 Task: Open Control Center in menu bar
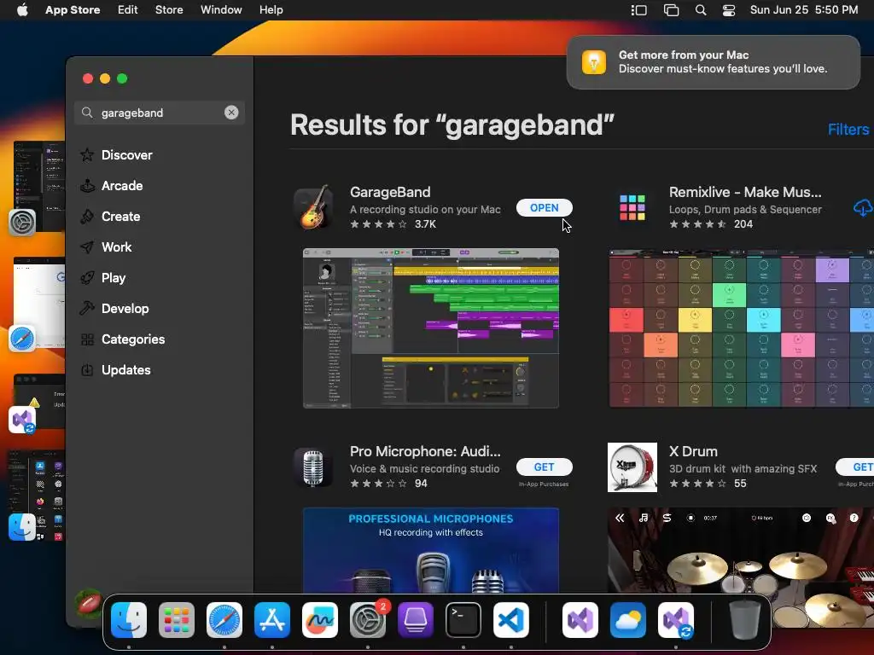click(x=729, y=10)
